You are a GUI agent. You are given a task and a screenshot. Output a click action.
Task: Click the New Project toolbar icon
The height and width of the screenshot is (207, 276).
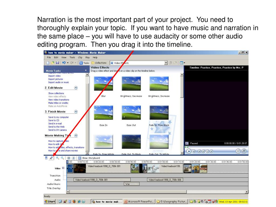(48, 63)
